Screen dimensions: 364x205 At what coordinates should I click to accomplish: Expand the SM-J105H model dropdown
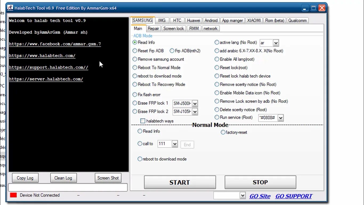[195, 112]
